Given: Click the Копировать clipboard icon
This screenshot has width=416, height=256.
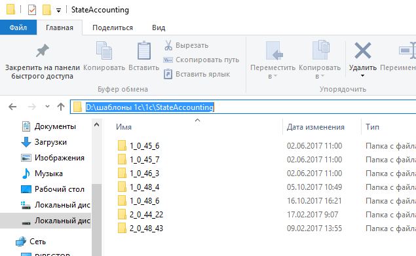Looking at the screenshot, I should coord(104,50).
